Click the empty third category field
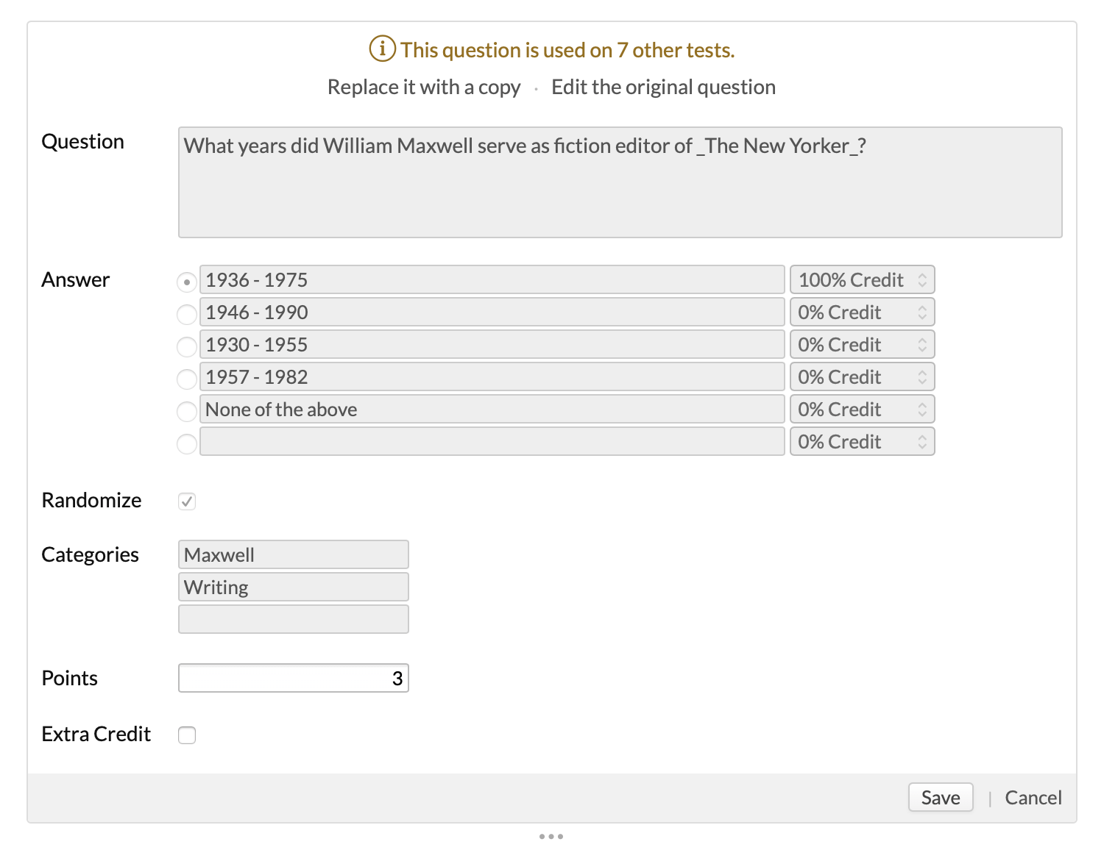 tap(293, 619)
